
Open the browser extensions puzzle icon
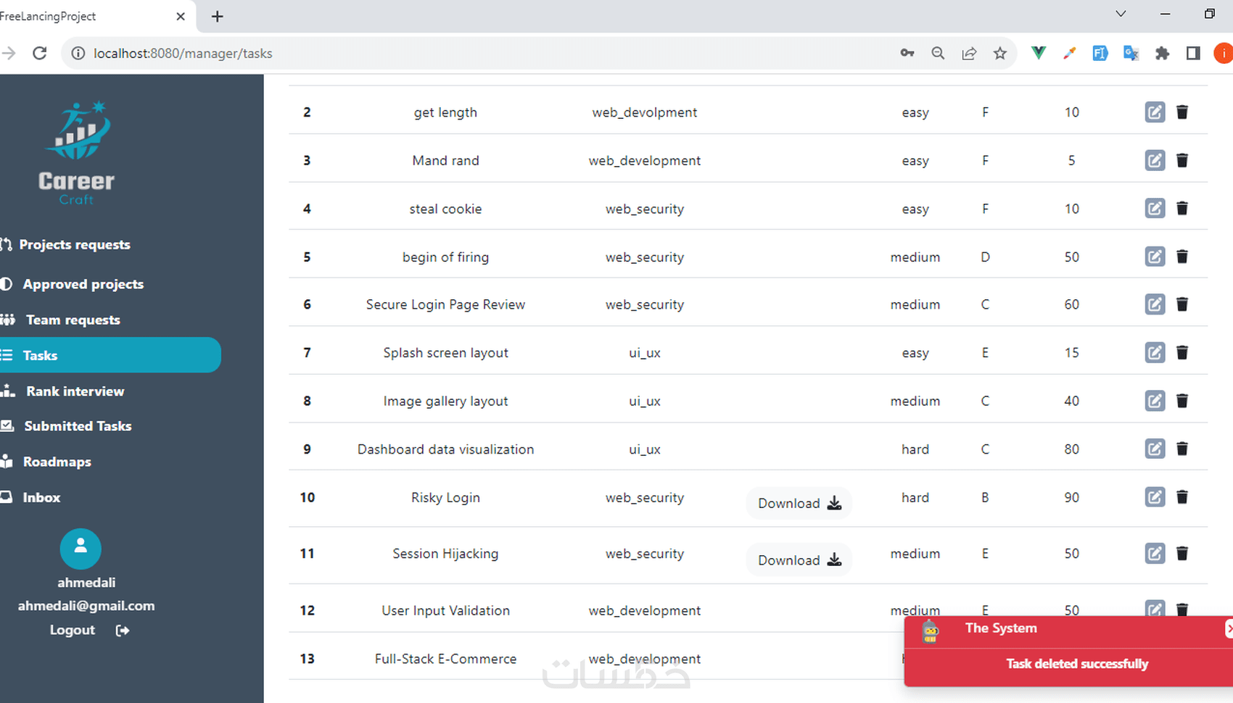1163,53
